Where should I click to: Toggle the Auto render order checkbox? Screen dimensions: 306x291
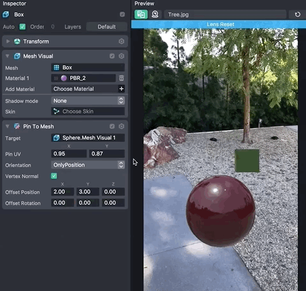click(22, 27)
